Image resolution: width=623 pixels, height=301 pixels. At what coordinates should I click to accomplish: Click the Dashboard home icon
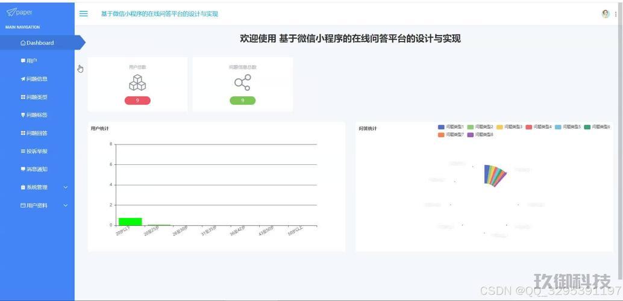pyautogui.click(x=23, y=43)
